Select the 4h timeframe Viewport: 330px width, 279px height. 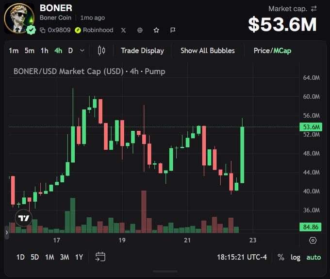pyautogui.click(x=58, y=51)
